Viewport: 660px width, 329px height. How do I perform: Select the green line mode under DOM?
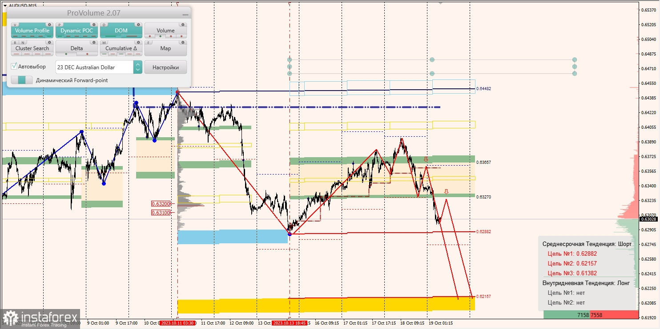pyautogui.click(x=110, y=36)
